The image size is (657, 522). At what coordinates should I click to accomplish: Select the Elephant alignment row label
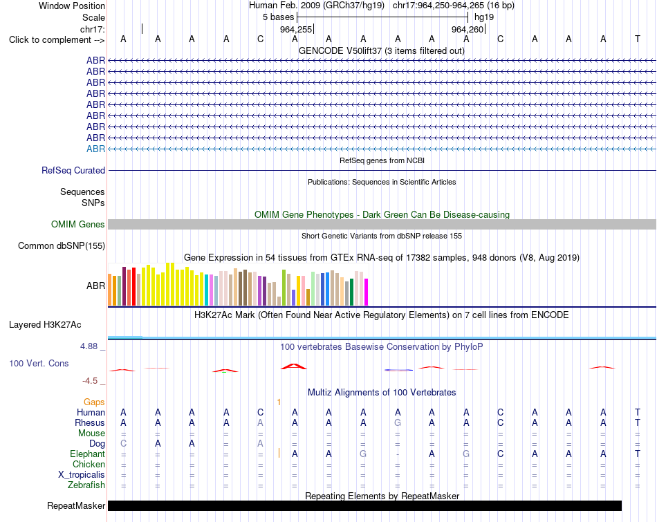(x=87, y=454)
